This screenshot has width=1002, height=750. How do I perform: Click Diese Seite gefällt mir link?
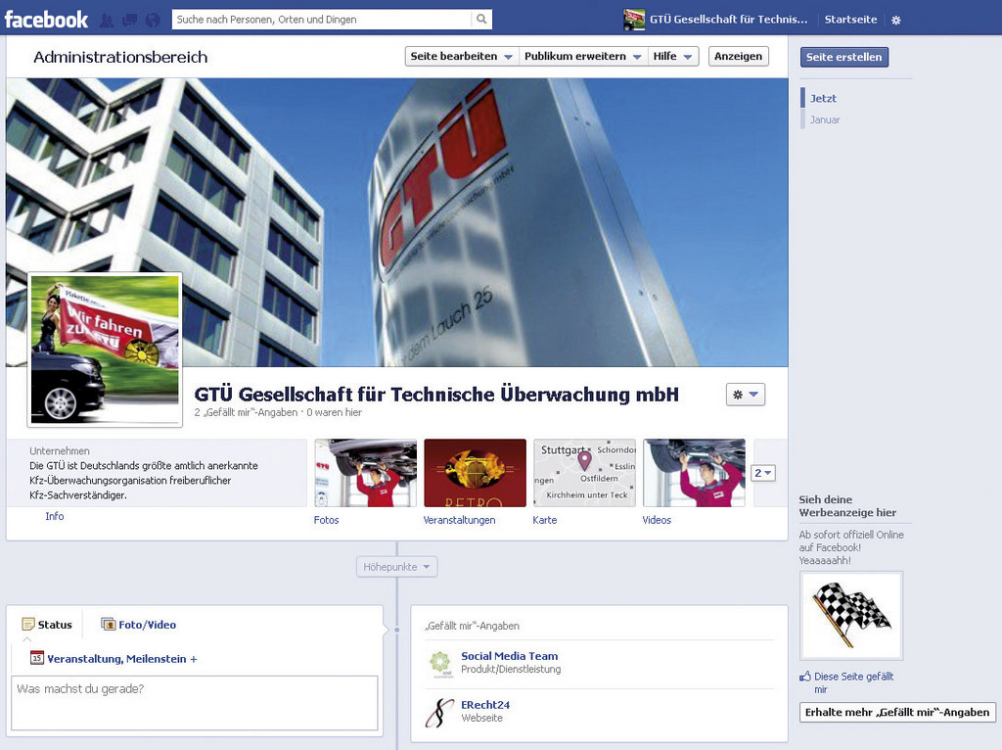pos(853,682)
